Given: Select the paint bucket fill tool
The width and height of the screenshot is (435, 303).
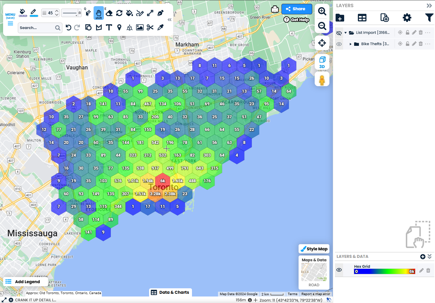Looking at the screenshot, I should pyautogui.click(x=129, y=13).
